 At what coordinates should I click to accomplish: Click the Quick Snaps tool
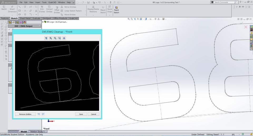click(x=110, y=9)
